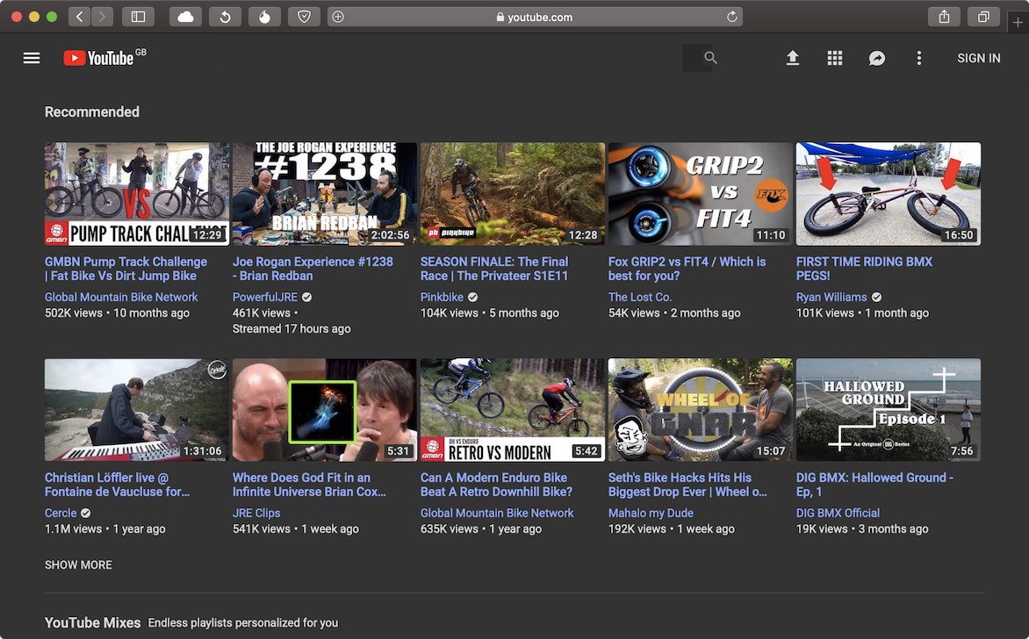The height and width of the screenshot is (639, 1029).
Task: Toggle the Safari sidebar button
Action: coord(138,17)
